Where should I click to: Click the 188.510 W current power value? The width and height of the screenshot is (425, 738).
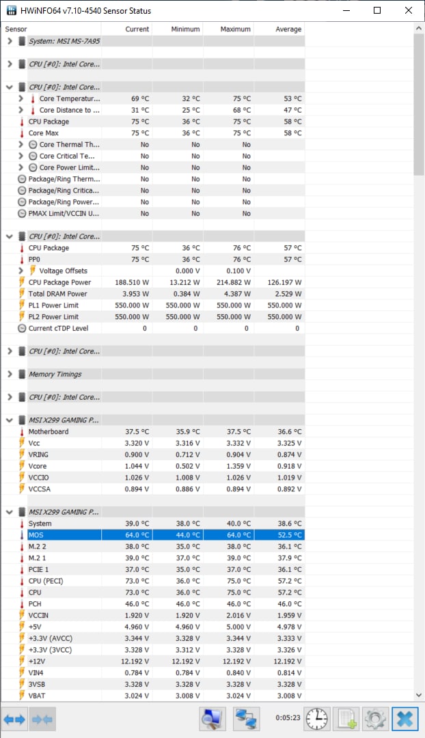132,282
